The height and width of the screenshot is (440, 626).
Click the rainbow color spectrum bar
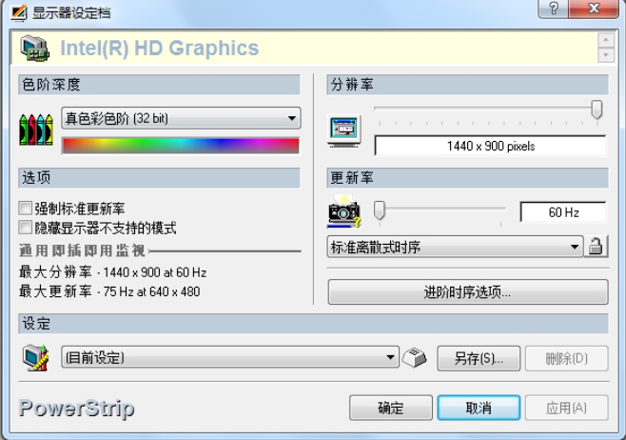[x=181, y=146]
